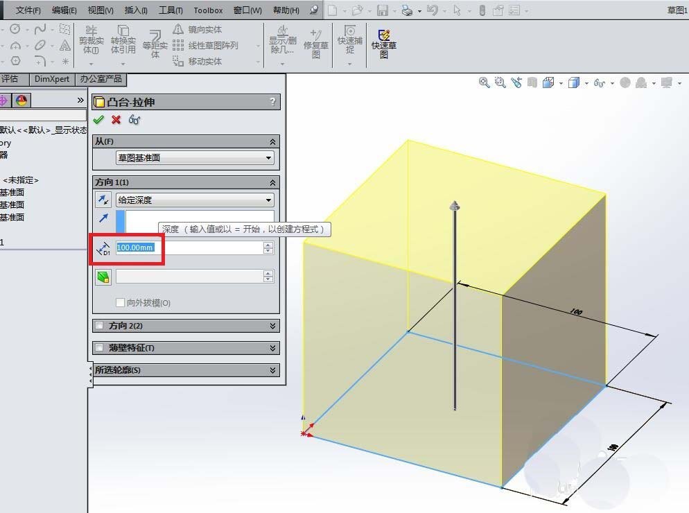Confirm extrude with green checkmark
The width and height of the screenshot is (689, 513).
(98, 119)
